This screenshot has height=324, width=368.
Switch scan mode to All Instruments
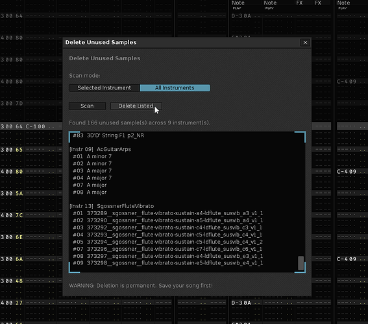tap(175, 88)
